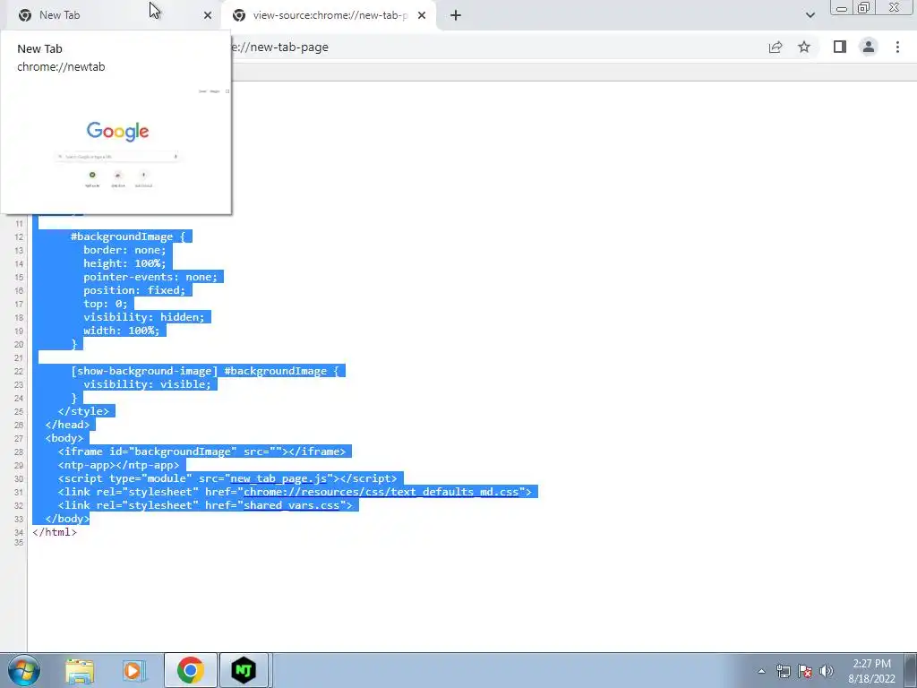The height and width of the screenshot is (688, 917).
Task: Click the position: fixed; line
Action: pos(134,290)
